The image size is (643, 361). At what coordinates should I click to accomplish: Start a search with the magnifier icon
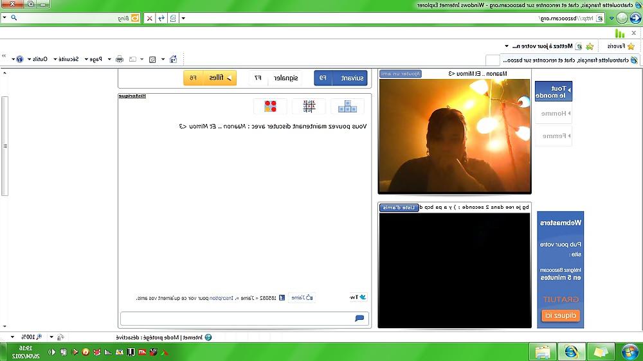pyautogui.click(x=14, y=17)
